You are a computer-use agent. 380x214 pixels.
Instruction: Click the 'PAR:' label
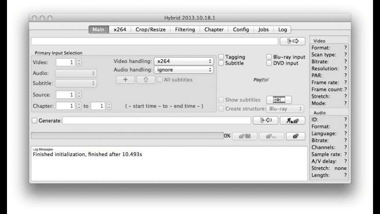pyautogui.click(x=317, y=76)
